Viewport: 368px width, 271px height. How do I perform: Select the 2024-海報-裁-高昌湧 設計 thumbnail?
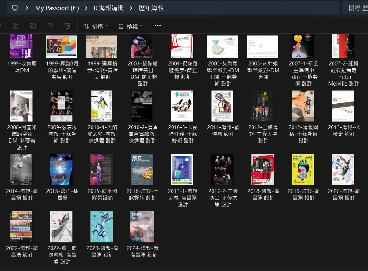tap(142, 227)
